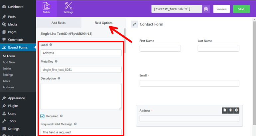This screenshot has width=256, height=136.
Task: Click the Required Field Message input
Action: coord(81,132)
